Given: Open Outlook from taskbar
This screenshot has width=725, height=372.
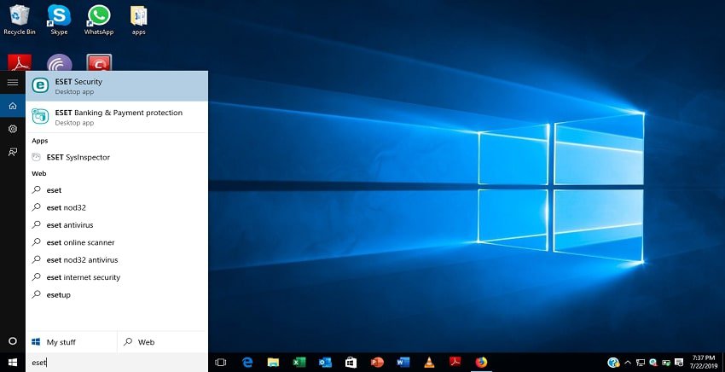Looking at the screenshot, I should tap(325, 363).
